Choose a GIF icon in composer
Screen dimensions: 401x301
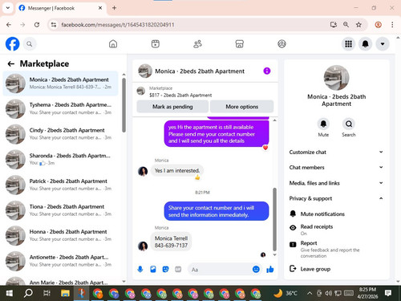[178, 269]
